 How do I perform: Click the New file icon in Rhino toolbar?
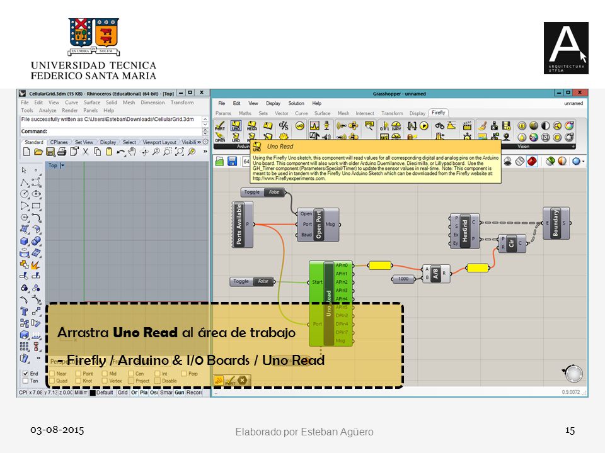click(26, 152)
